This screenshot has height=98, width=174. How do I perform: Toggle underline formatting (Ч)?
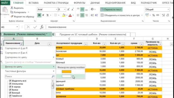(x=48, y=15)
